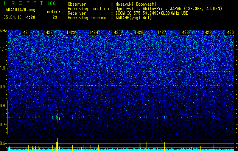Click the 'Receiving Location' field label
The image size is (238, 151).
[88, 9]
